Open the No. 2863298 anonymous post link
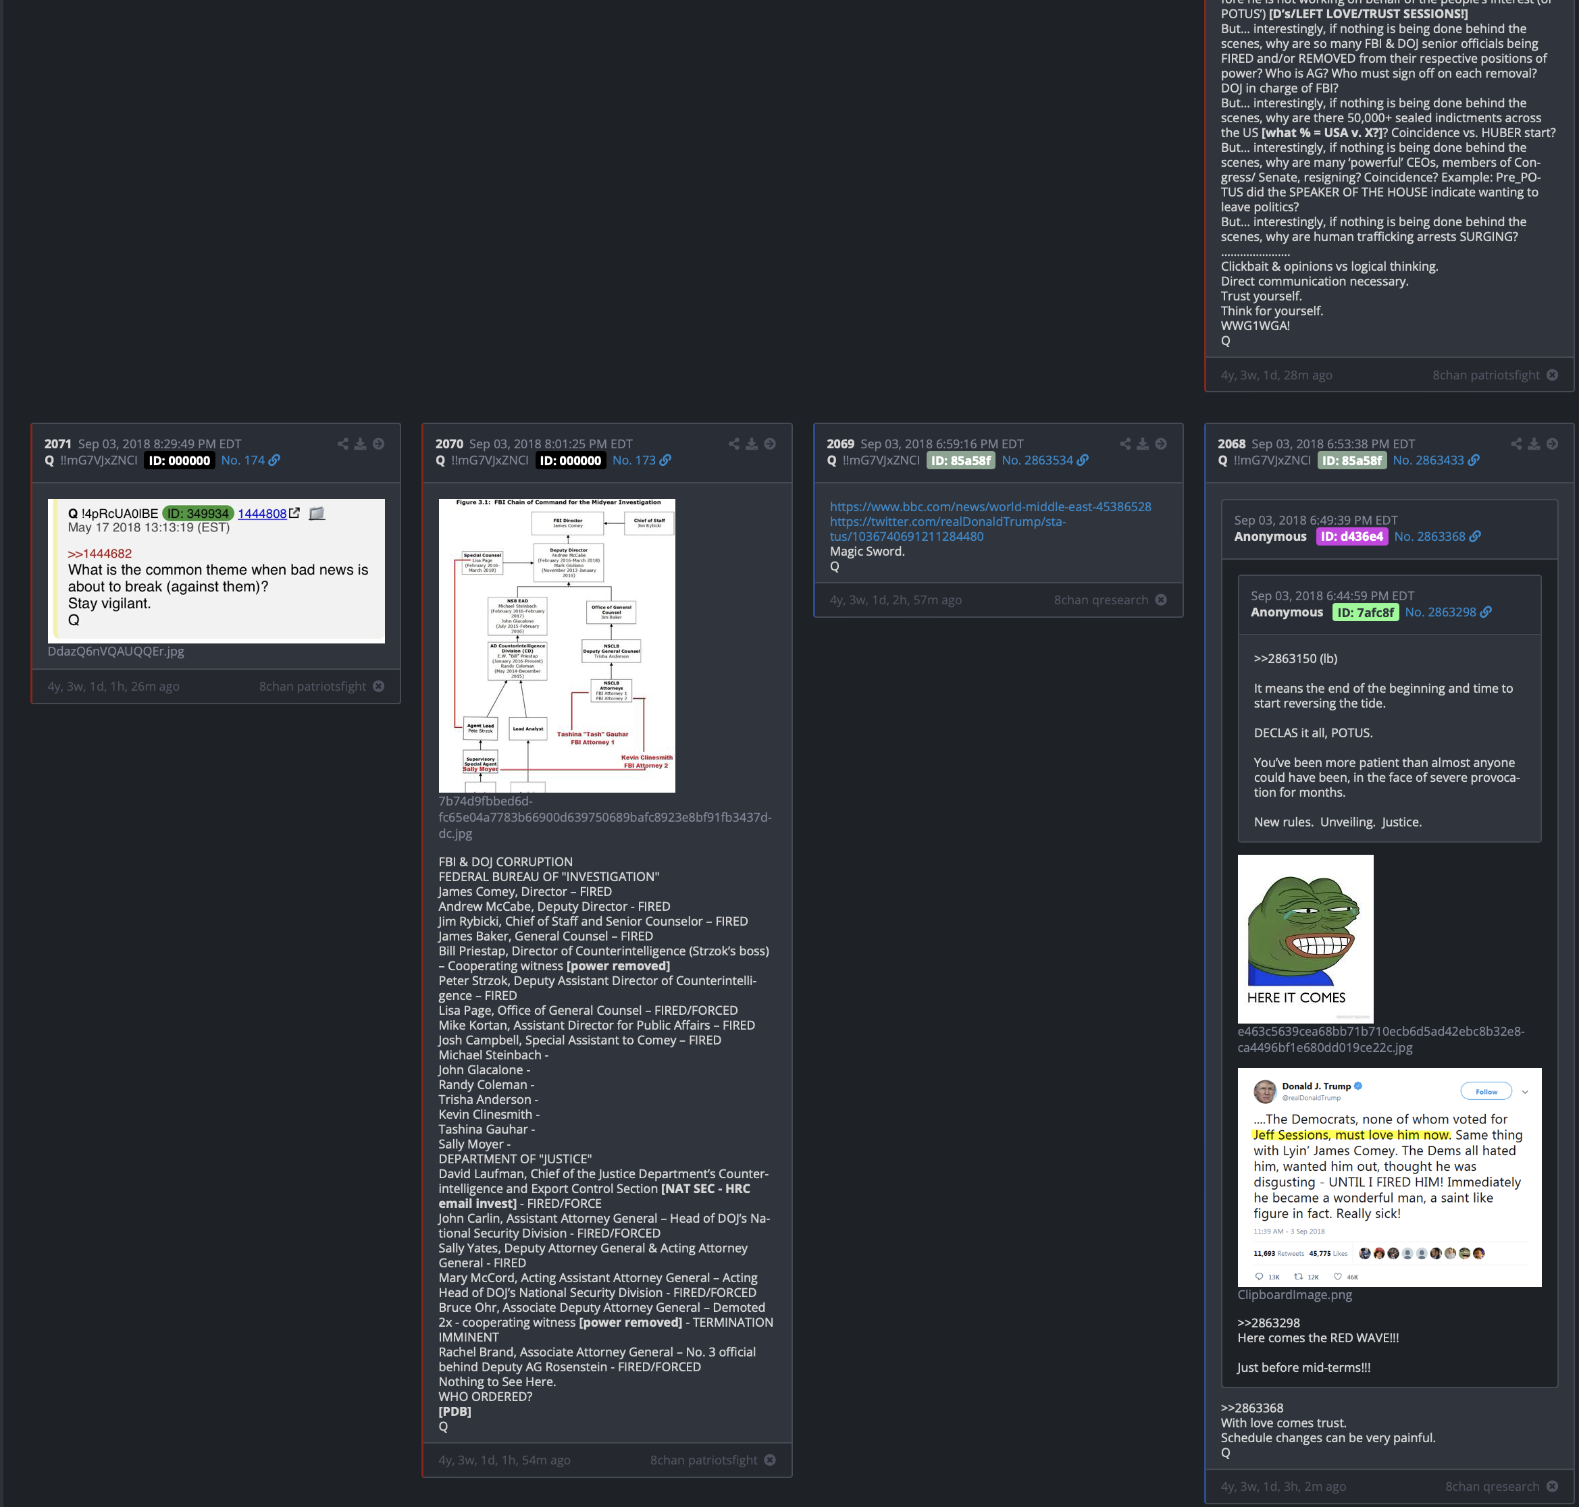The height and width of the screenshot is (1507, 1579). point(1441,612)
